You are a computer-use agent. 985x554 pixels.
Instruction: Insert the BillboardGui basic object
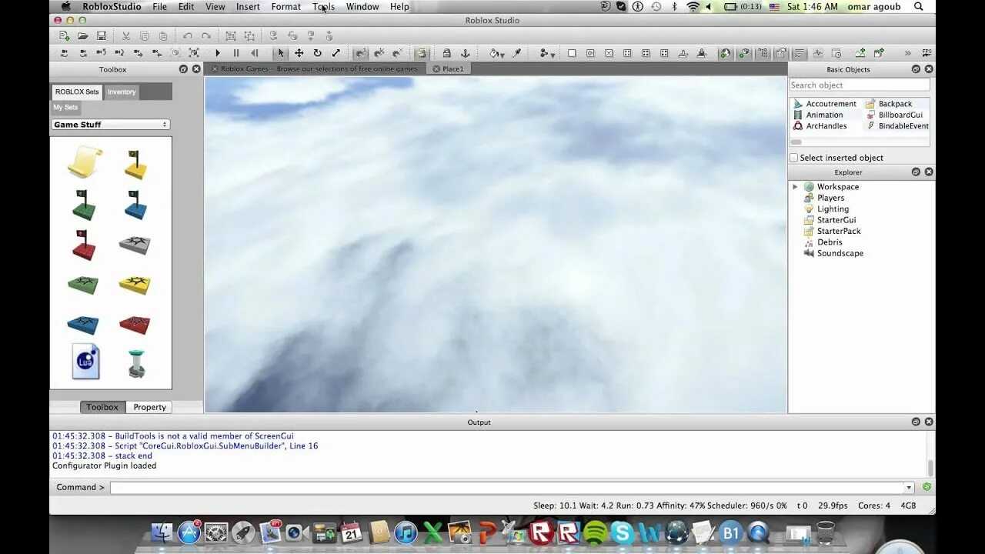click(x=893, y=115)
